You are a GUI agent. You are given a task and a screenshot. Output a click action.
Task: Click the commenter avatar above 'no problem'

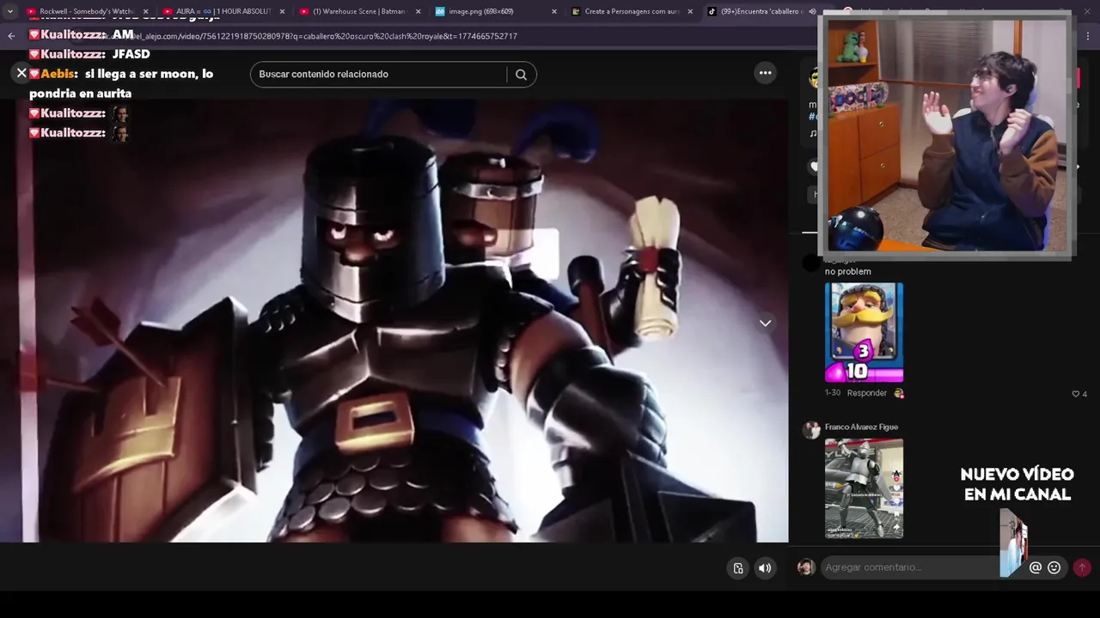(x=810, y=263)
